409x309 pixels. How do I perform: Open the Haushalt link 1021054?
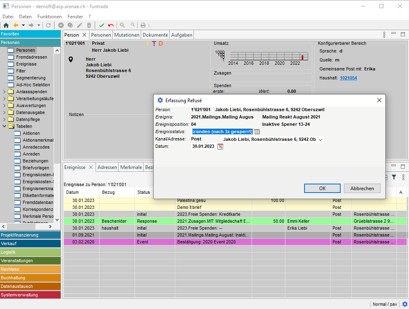(348, 78)
